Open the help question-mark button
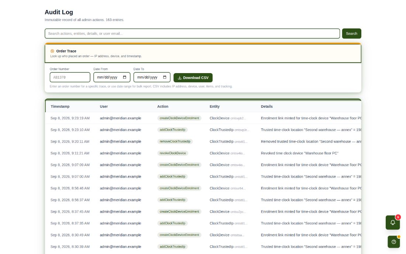406x254 pixels. [x=393, y=242]
